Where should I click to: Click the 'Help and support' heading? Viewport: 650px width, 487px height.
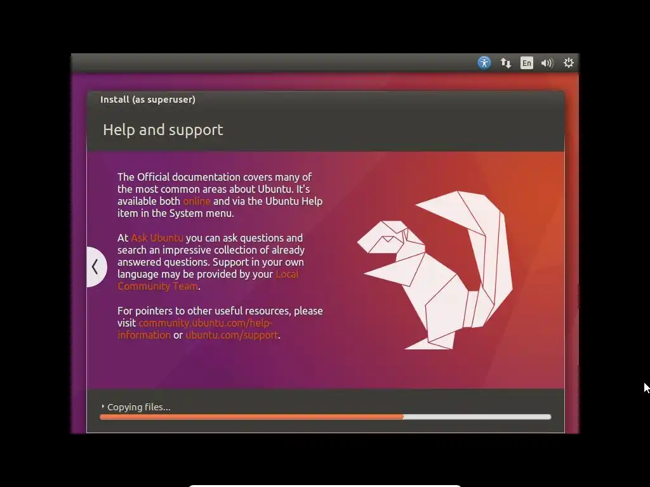coord(163,130)
